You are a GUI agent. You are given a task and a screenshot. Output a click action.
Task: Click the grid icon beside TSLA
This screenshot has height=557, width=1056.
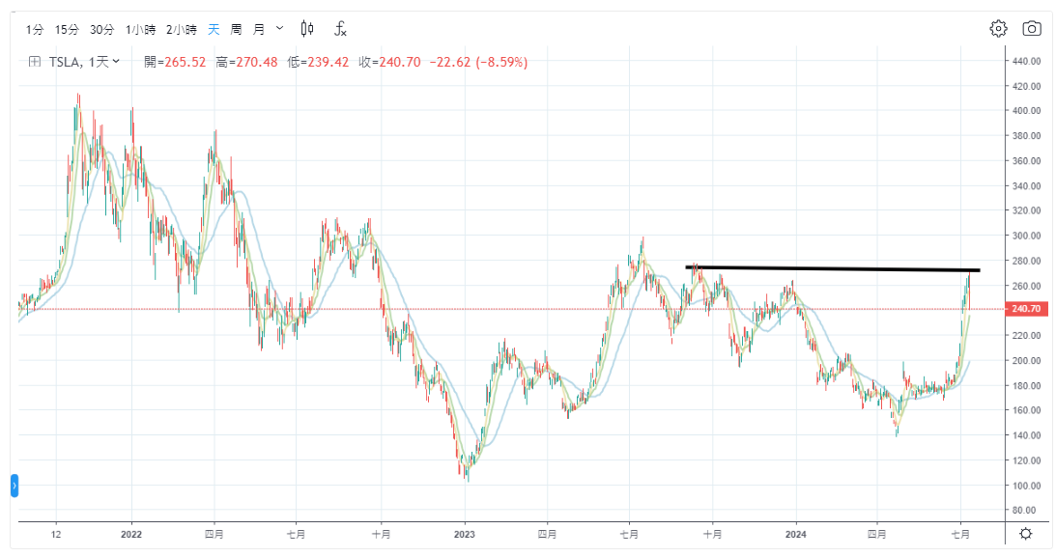pos(34,62)
